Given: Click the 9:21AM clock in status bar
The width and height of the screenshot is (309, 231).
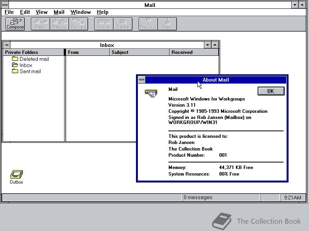Looking at the screenshot, I should pyautogui.click(x=293, y=198).
